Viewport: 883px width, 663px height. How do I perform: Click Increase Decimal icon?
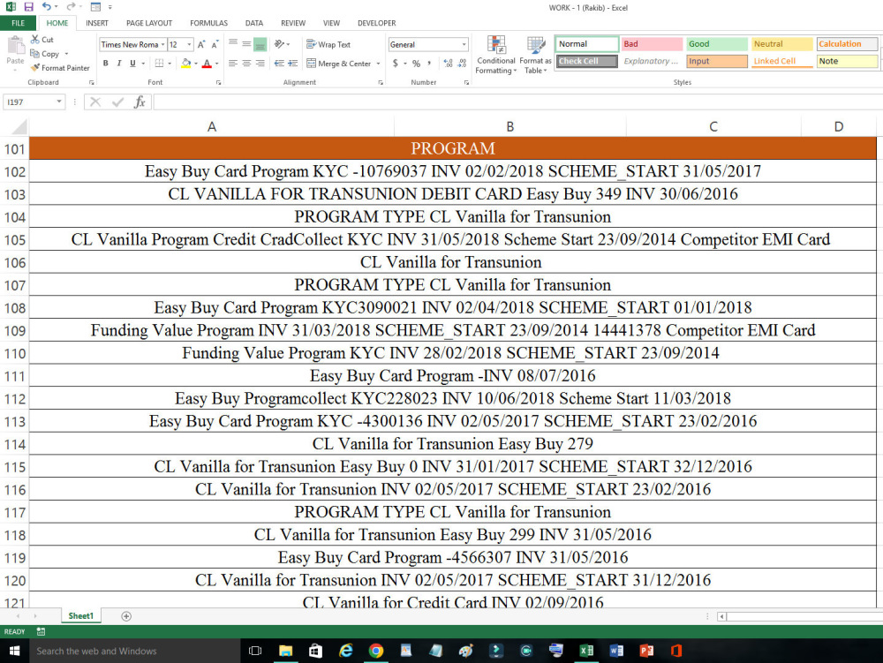click(448, 64)
